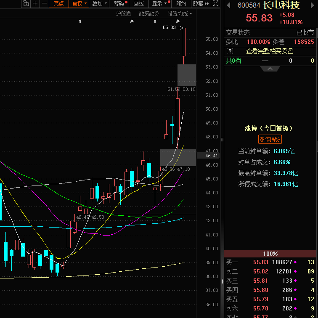Click the 涨停（今日首板）label
The width and height of the screenshot is (318, 318).
point(268,128)
